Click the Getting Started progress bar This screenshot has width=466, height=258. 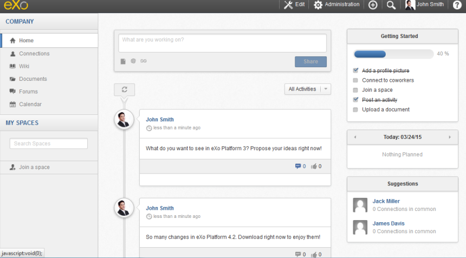(393, 54)
